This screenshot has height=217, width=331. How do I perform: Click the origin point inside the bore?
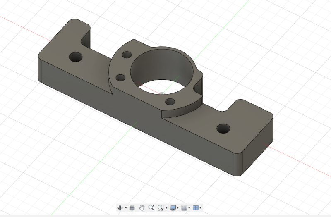pos(161,93)
